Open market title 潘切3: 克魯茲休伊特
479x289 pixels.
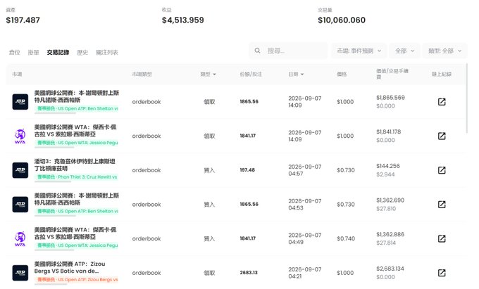click(x=75, y=165)
